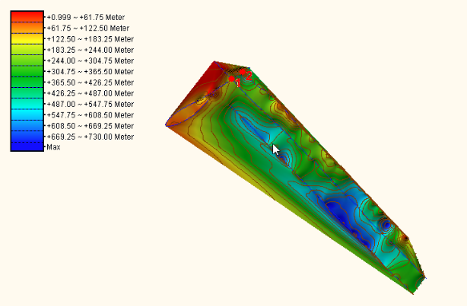Click the teal swatch for 426.25–487.00 Meter

27,93
